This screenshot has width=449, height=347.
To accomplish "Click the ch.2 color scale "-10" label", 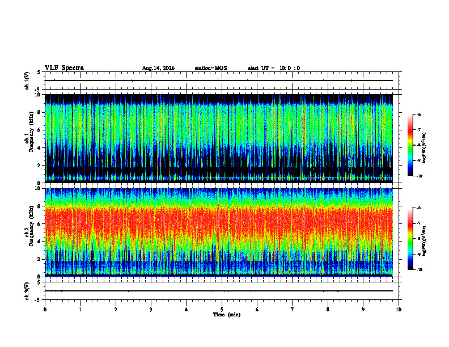I will coord(419,269).
